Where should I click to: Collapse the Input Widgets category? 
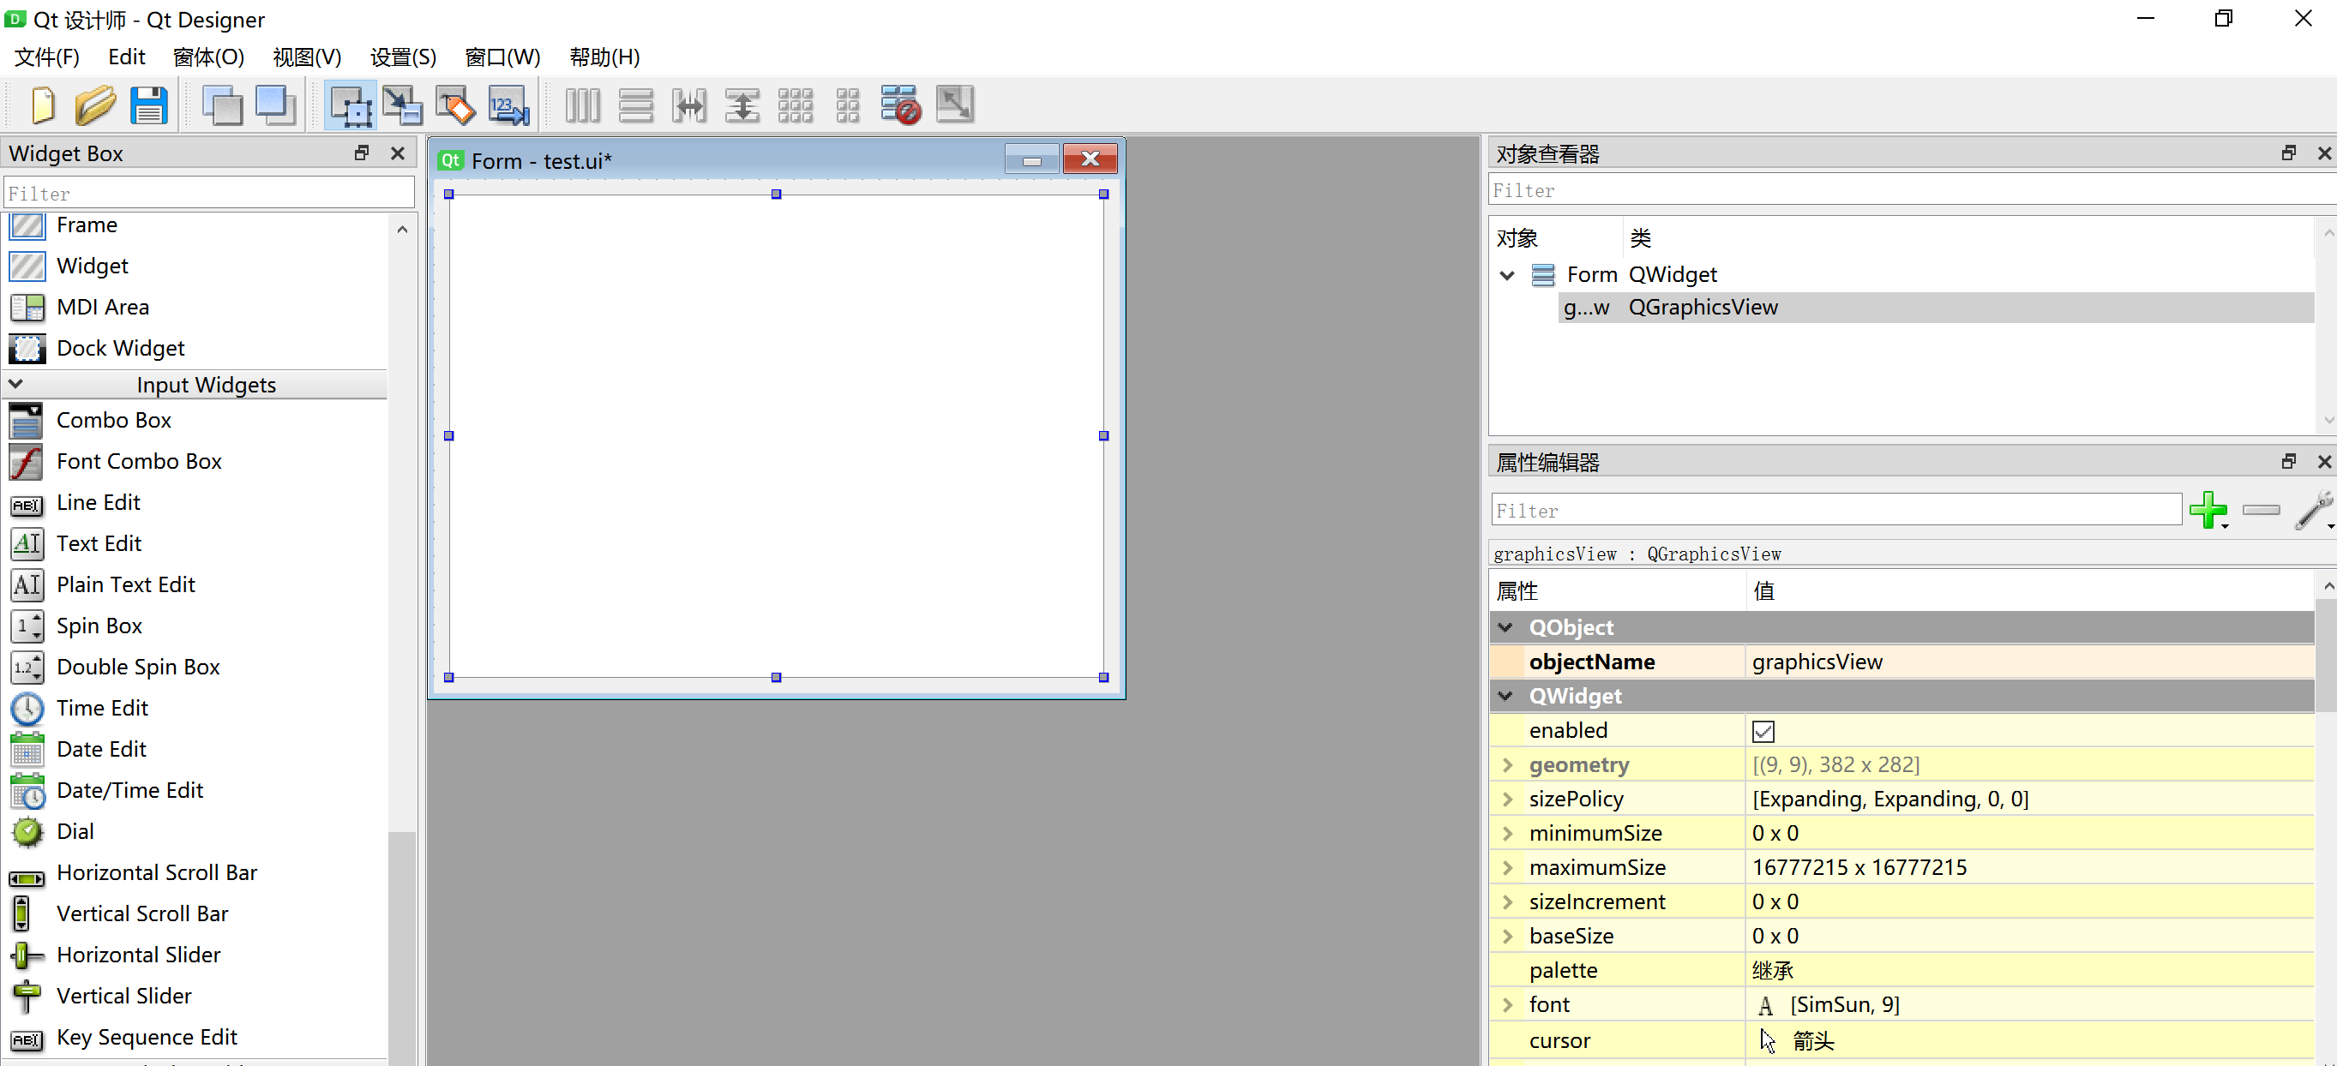tap(15, 385)
